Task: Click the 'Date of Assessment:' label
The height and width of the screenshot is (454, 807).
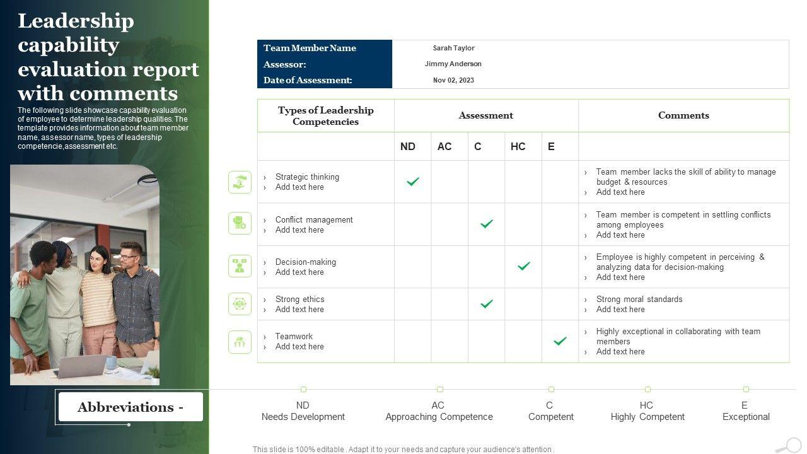Action: point(308,80)
